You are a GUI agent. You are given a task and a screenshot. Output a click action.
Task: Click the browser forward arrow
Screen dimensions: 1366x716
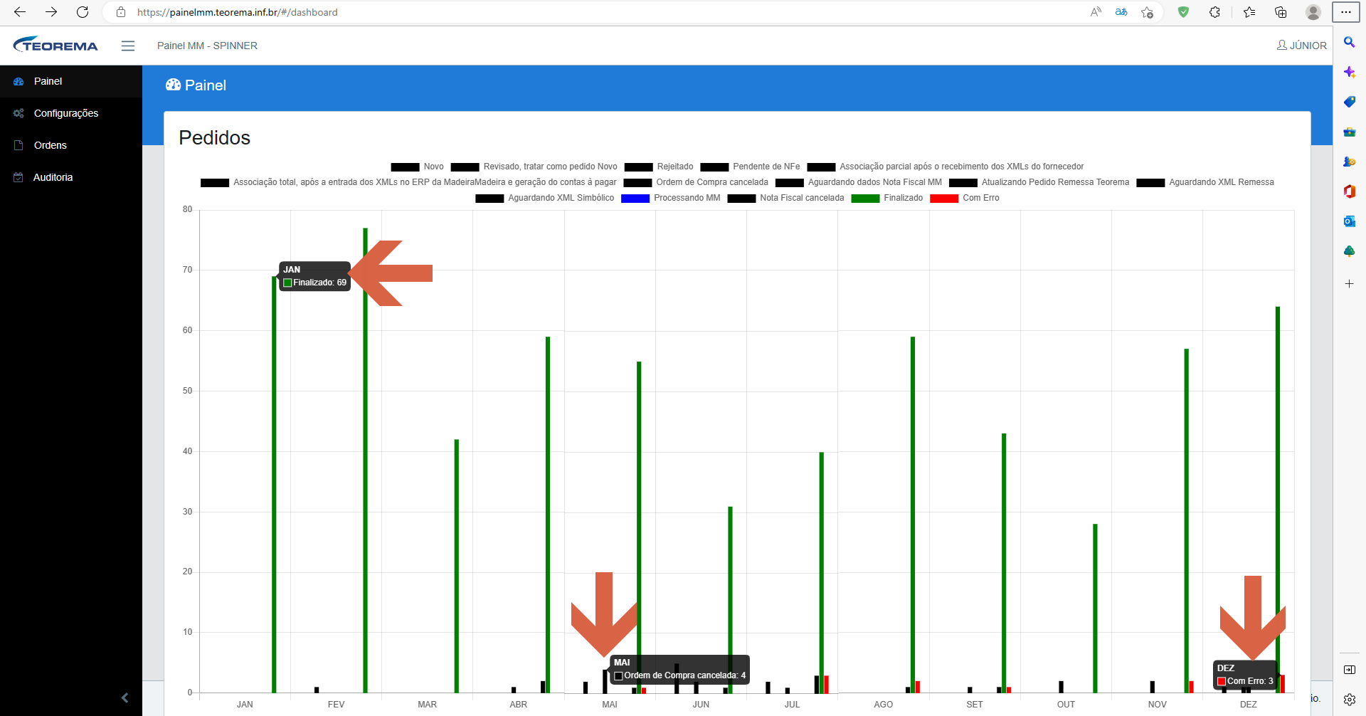coord(51,12)
